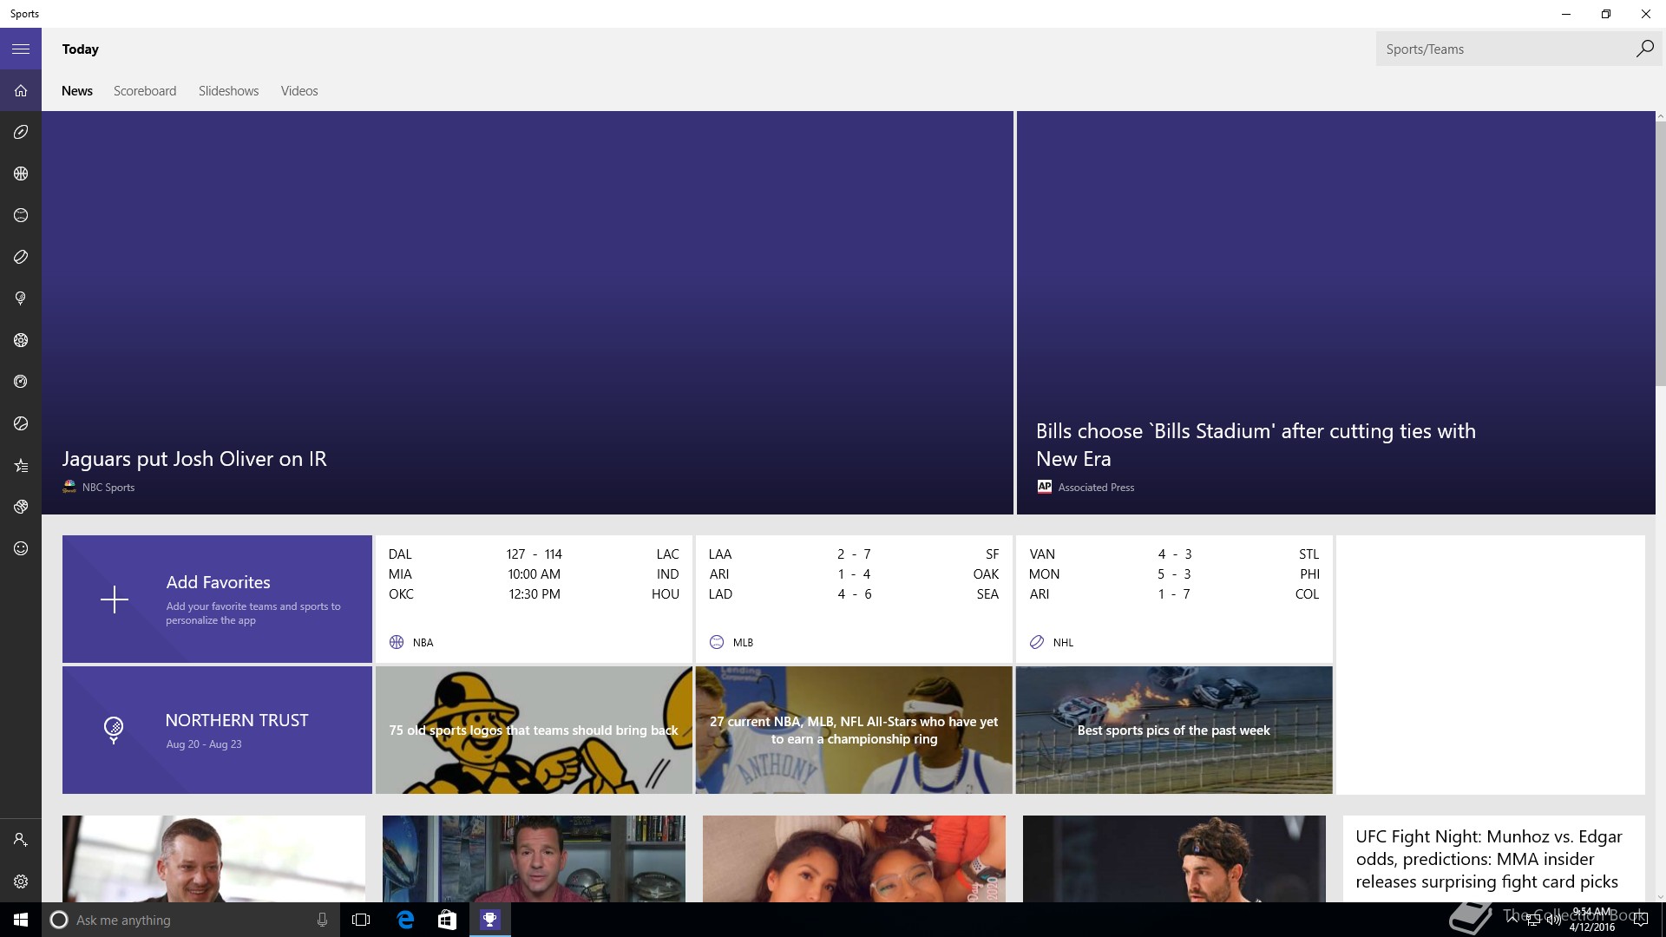1666x937 pixels.
Task: Open the Bills choose Bills Stadium story
Action: coord(1336,312)
